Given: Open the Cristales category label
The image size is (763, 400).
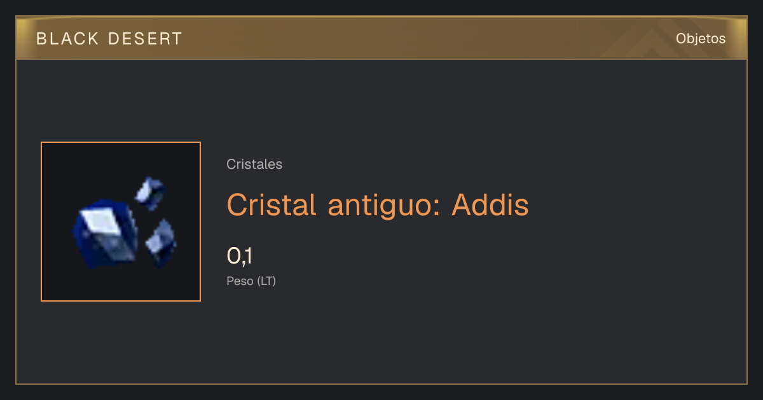Looking at the screenshot, I should [x=254, y=164].
